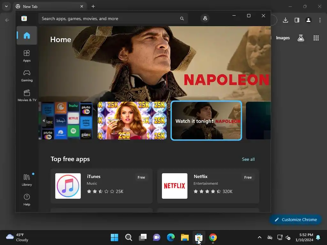Open Help in the Store sidebar
This screenshot has width=327, height=245.
click(x=27, y=200)
